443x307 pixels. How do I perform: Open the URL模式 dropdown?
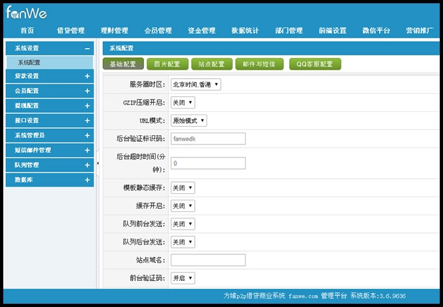[189, 120]
